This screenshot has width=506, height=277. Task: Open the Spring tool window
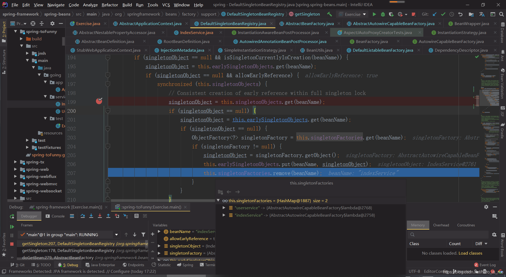pyautogui.click(x=185, y=265)
